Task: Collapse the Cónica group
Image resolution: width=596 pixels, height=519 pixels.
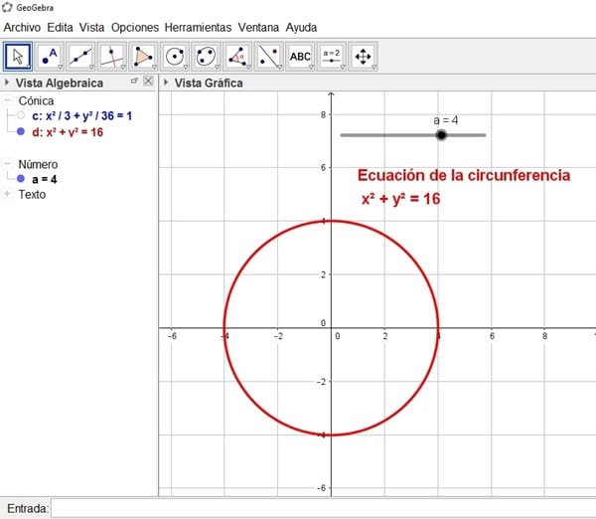Action: tap(8, 101)
